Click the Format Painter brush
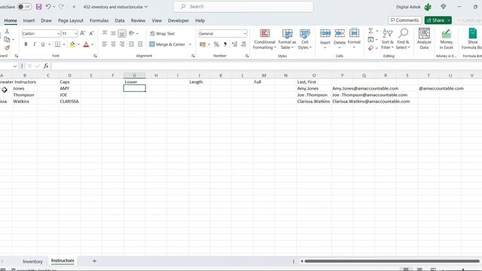 pyautogui.click(x=7, y=47)
